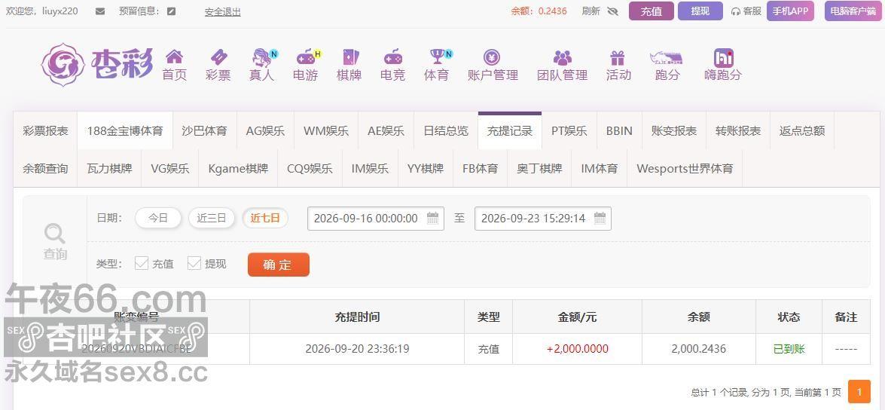Open 账户管理 yen coin icon
Viewport: 885px width, 410px height.
point(492,57)
